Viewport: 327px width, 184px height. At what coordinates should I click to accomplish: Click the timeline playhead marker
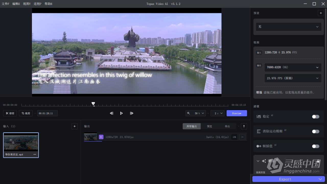(x=93, y=104)
